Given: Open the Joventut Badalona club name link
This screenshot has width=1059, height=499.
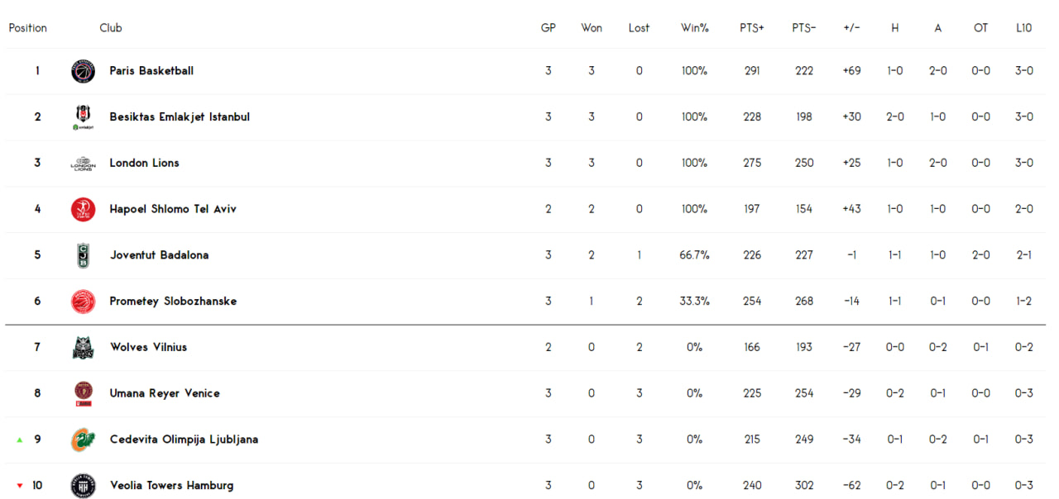Looking at the screenshot, I should (159, 255).
